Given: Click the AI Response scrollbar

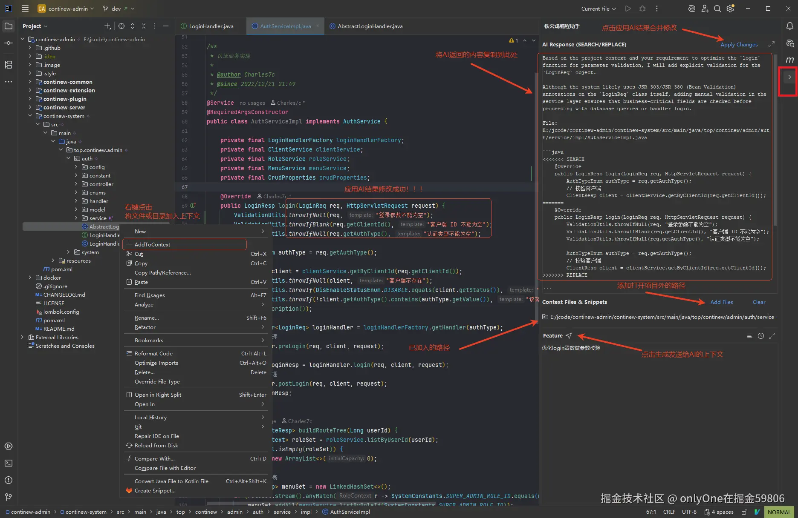Looking at the screenshot, I should pyautogui.click(x=775, y=140).
